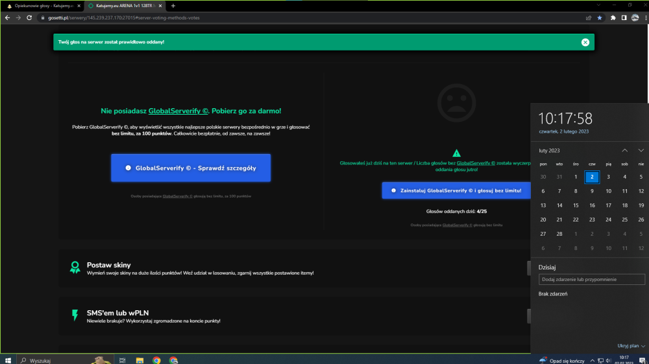Dismiss the green vote confirmation banner
Screen dimensions: 649x364
[585, 42]
